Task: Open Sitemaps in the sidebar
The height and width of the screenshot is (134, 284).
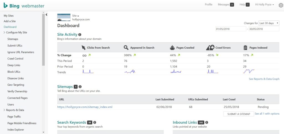Action: 13,39
